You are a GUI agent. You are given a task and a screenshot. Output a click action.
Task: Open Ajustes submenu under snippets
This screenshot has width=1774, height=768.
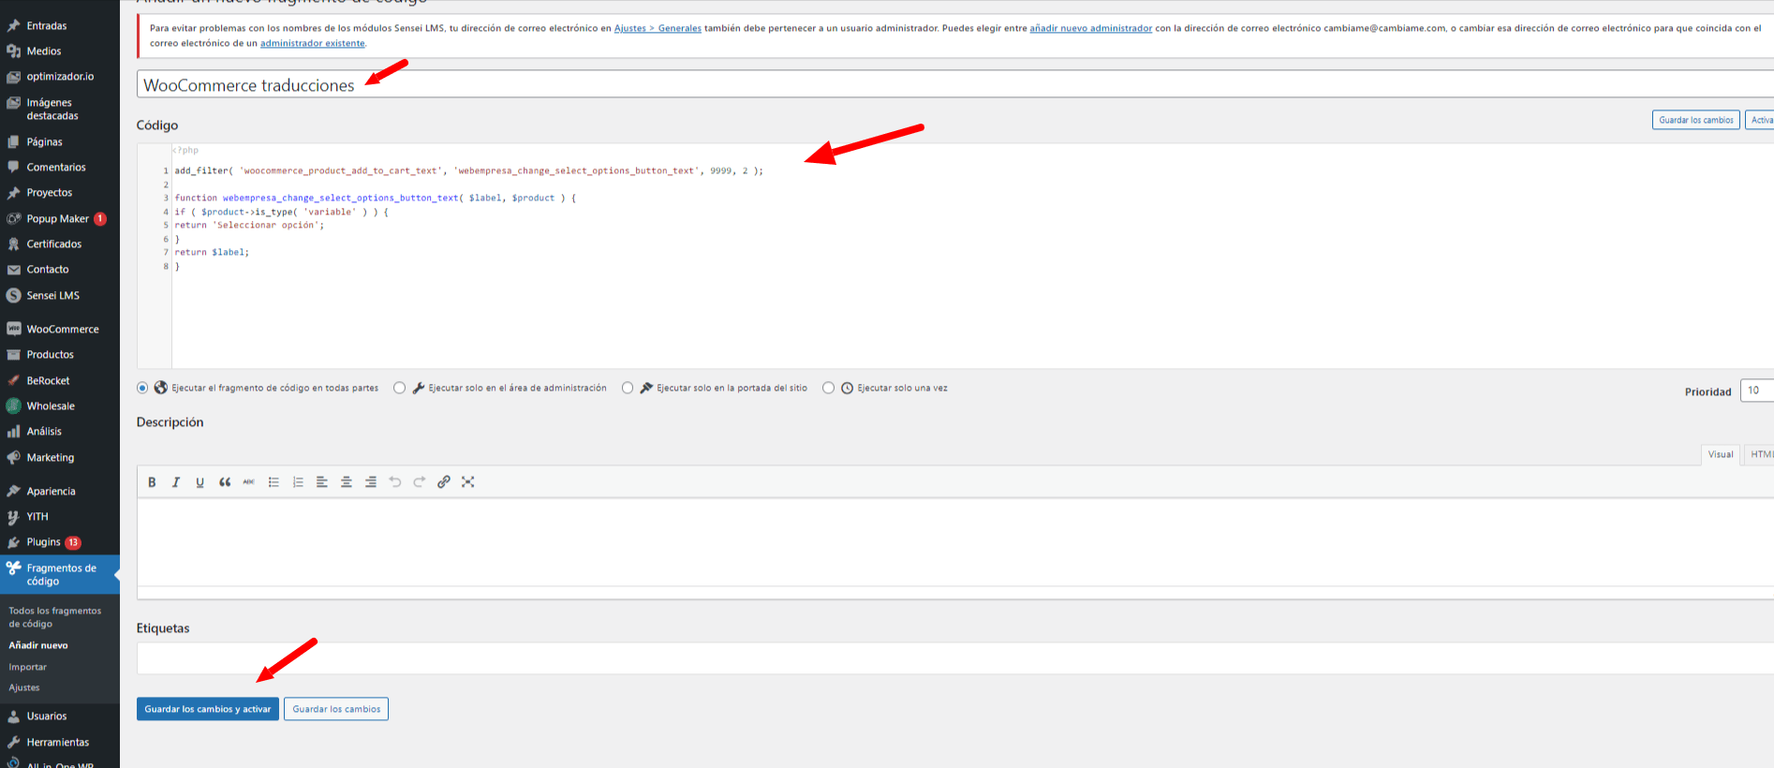(x=24, y=687)
